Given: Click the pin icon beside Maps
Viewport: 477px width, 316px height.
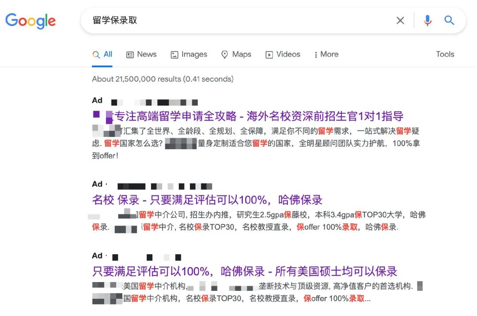Looking at the screenshot, I should click(225, 54).
